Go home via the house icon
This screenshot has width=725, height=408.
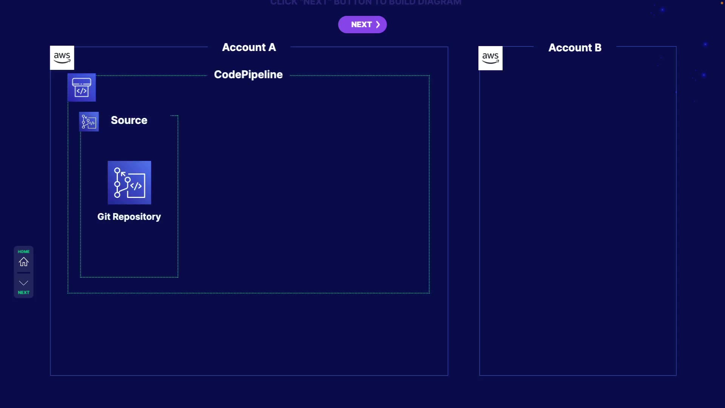[x=24, y=262]
